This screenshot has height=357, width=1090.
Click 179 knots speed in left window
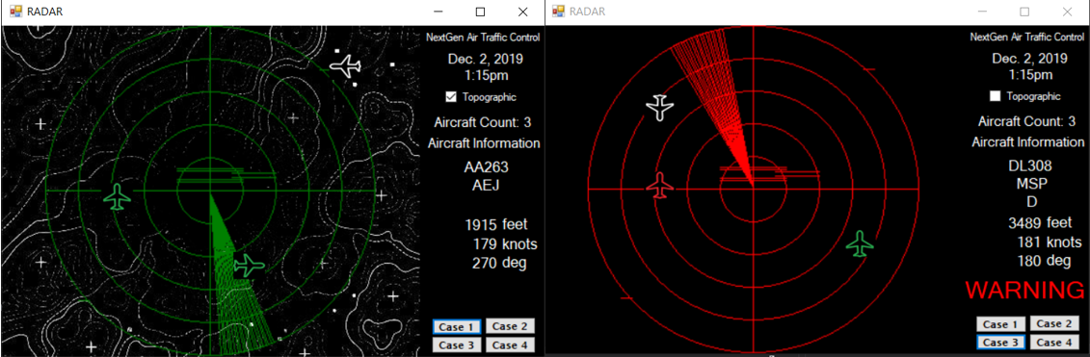coord(505,243)
